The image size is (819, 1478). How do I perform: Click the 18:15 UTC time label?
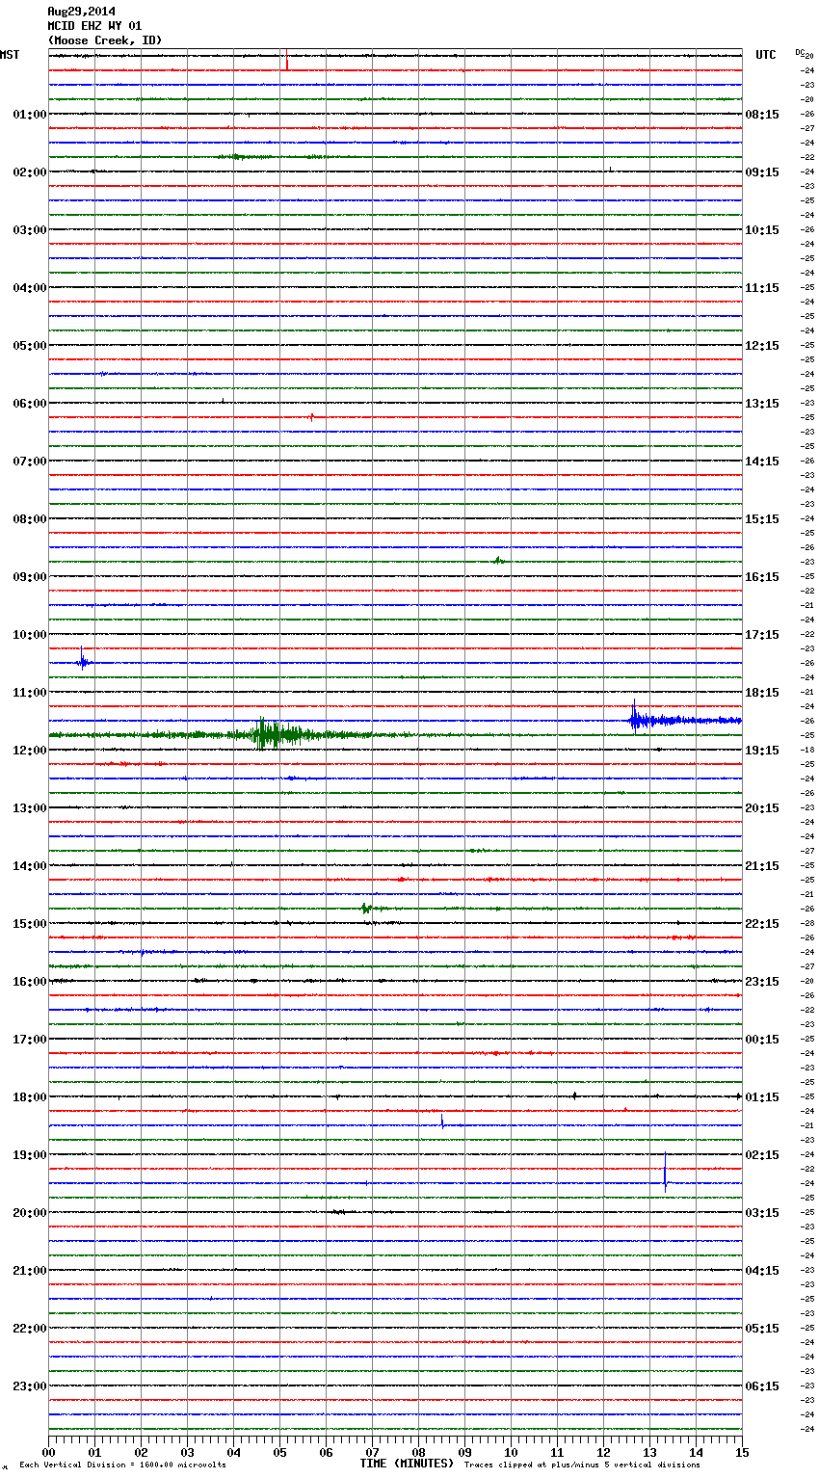[x=762, y=693]
